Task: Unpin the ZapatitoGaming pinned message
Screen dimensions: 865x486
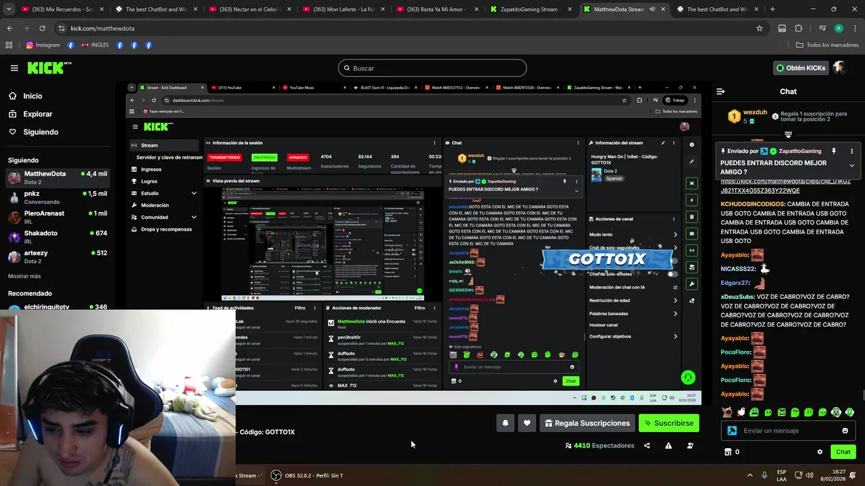Action: [834, 151]
